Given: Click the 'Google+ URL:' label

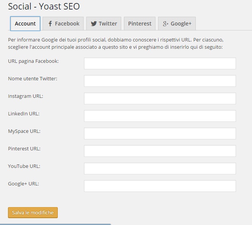Looking at the screenshot, I should pyautogui.click(x=24, y=184).
